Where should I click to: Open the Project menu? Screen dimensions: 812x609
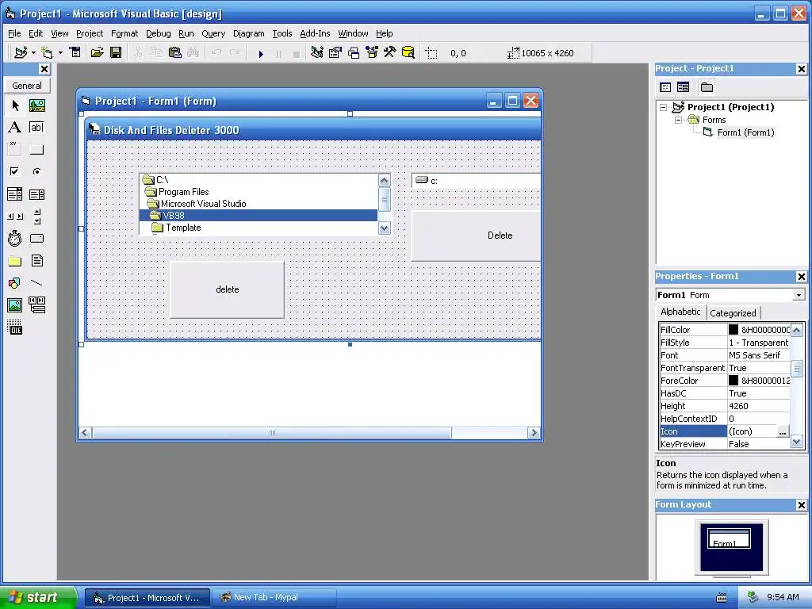[x=90, y=33]
